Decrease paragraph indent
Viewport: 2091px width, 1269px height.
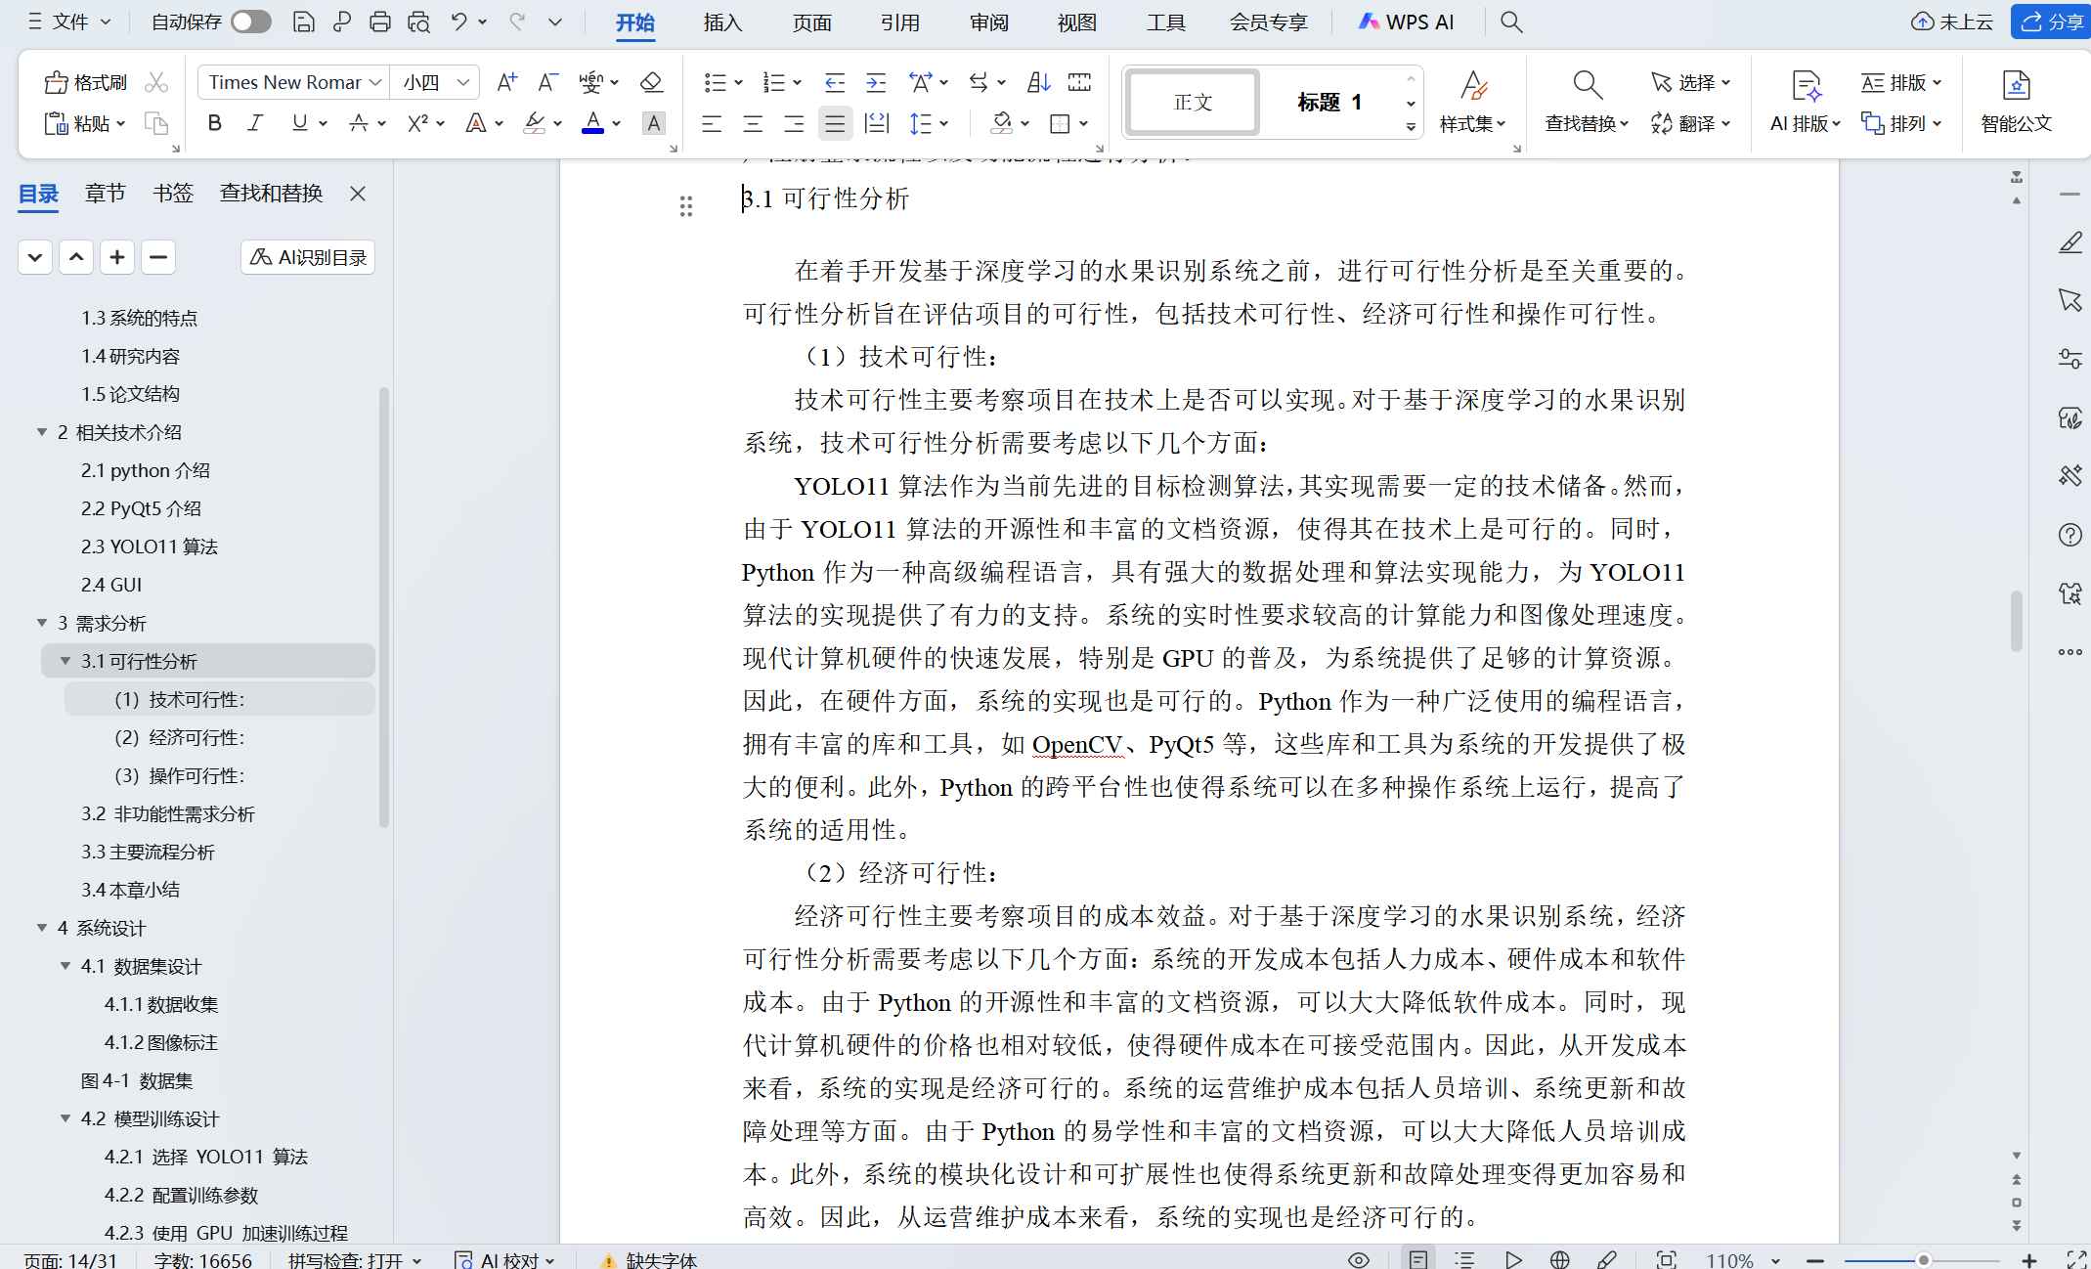(x=834, y=82)
